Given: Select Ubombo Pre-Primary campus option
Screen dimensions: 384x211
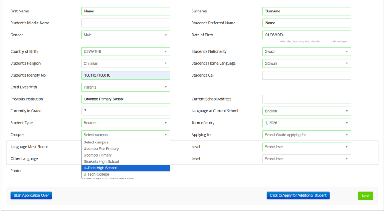Looking at the screenshot, I should 126,149.
